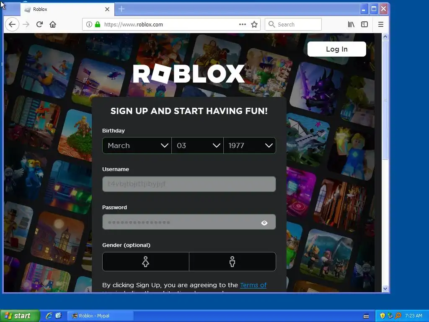This screenshot has height=322, width=429.
Task: Click the 7:23 AM system clock
Action: [413, 316]
